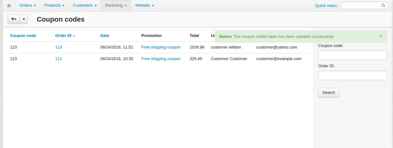Click the back arrow button

click(x=14, y=19)
